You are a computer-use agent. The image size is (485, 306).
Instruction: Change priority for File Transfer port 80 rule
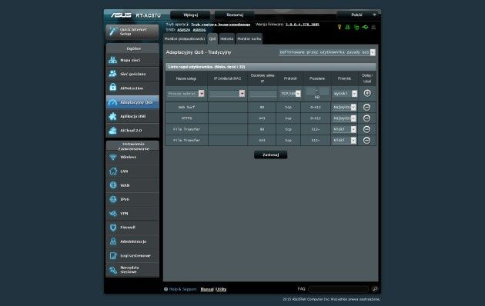pos(344,129)
